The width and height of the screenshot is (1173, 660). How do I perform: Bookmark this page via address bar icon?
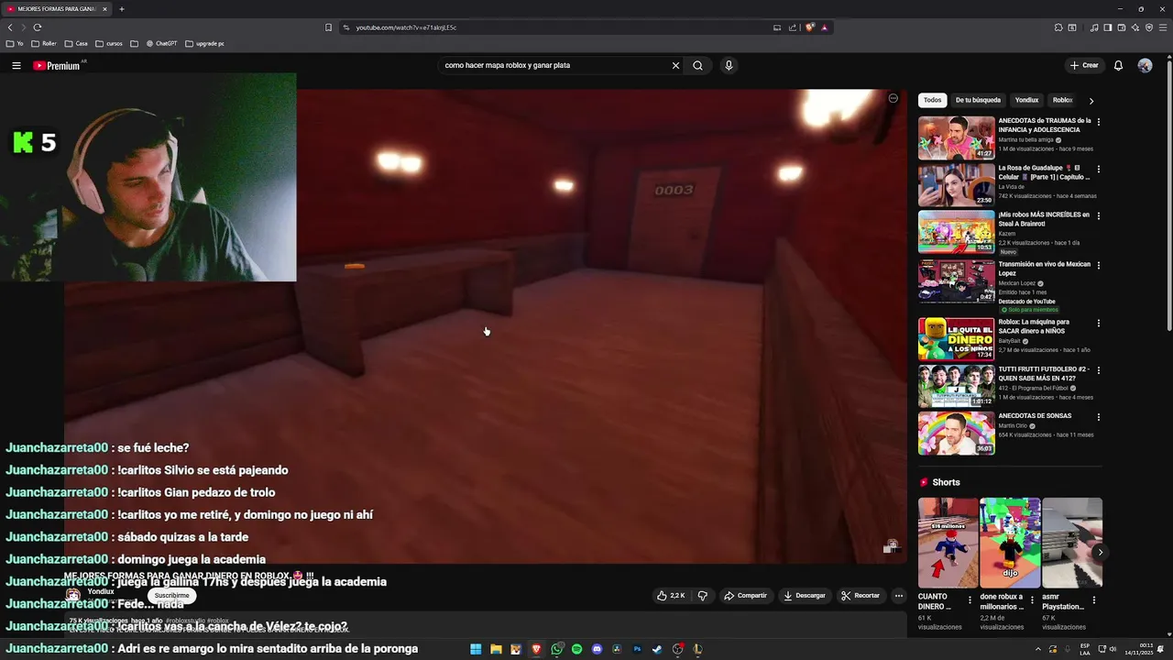(x=328, y=27)
